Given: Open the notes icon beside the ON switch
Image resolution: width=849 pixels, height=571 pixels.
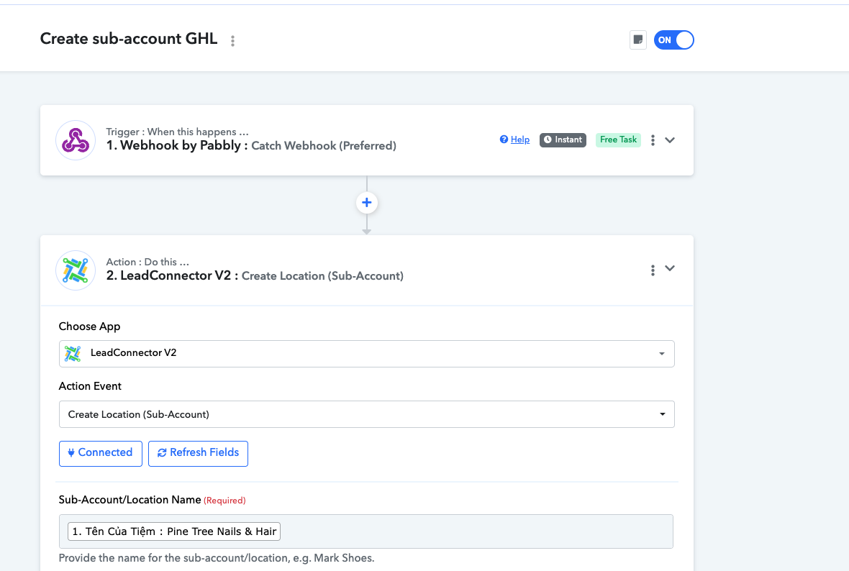Looking at the screenshot, I should pos(637,40).
